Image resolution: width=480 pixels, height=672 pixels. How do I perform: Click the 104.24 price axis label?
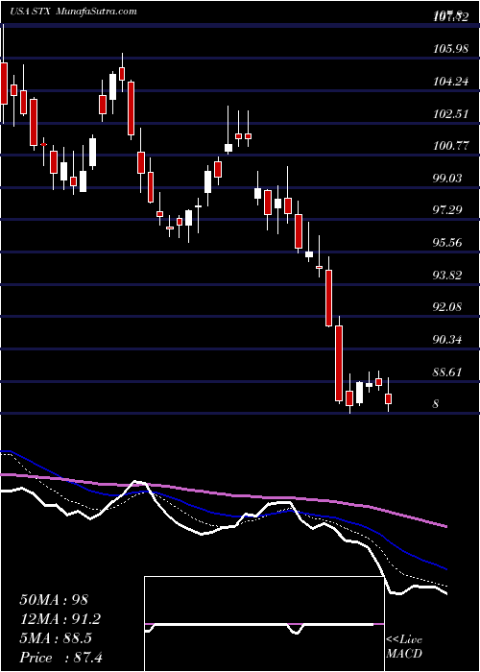450,81
